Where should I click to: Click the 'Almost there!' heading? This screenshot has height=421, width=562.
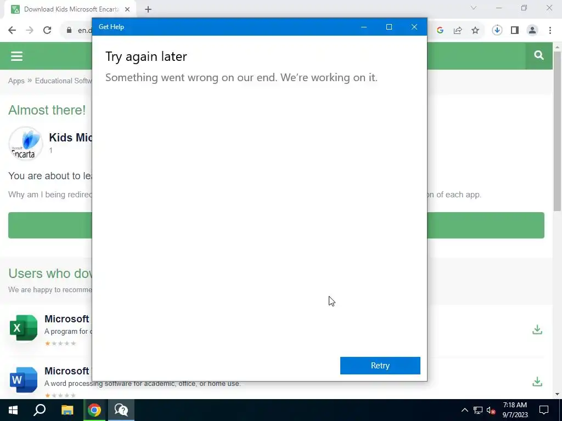[x=47, y=110]
